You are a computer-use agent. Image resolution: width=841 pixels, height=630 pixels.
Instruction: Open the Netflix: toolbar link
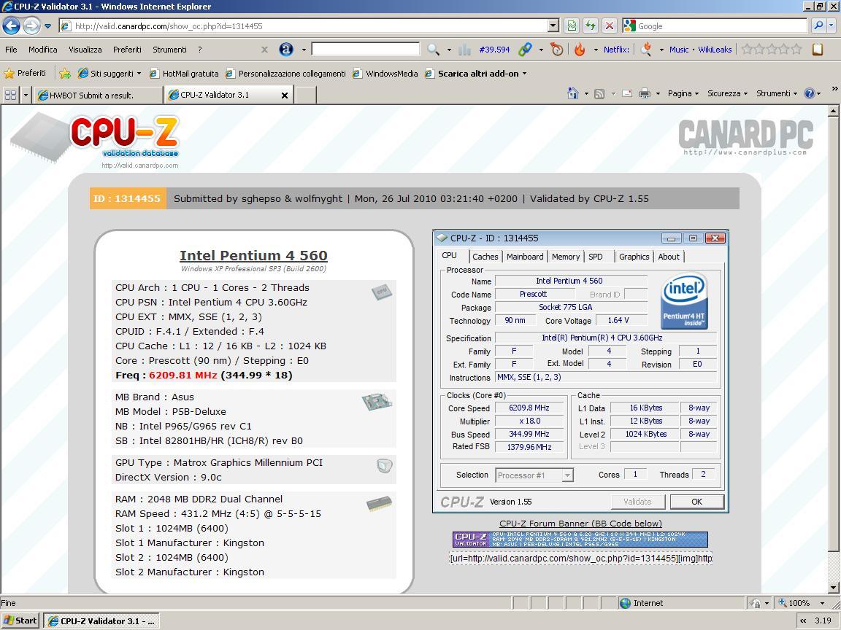(616, 50)
